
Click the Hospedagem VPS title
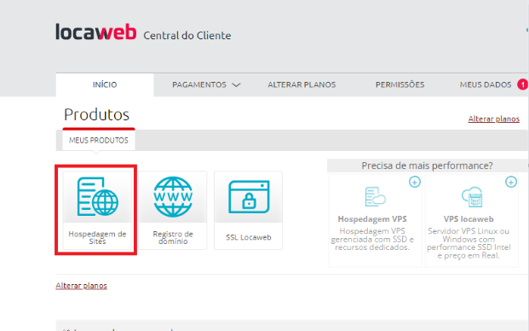tap(372, 219)
